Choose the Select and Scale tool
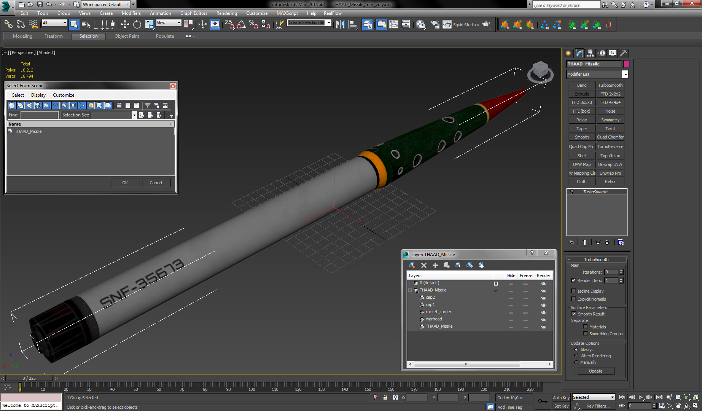This screenshot has width=702, height=411. pos(149,24)
